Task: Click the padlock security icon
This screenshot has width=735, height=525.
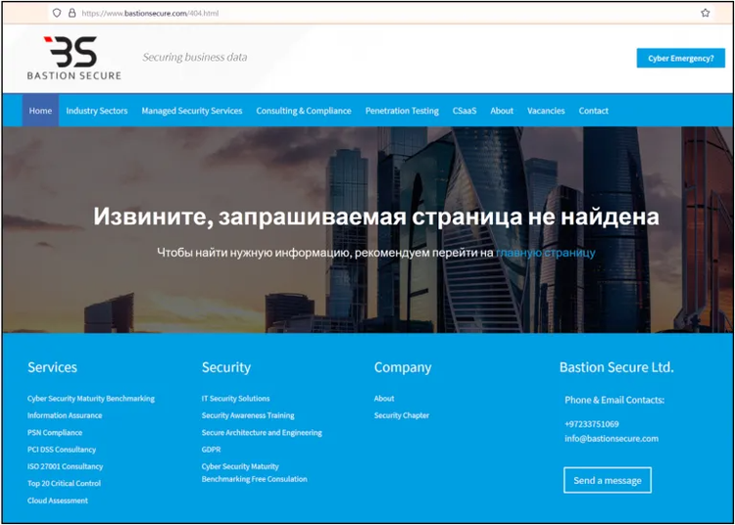Action: [72, 13]
